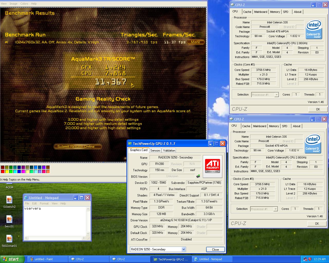The height and width of the screenshot is (263, 329).
Task: Click the 3758.5 MHz Core Speed value in upper CPU-Z
Action: (263, 70)
